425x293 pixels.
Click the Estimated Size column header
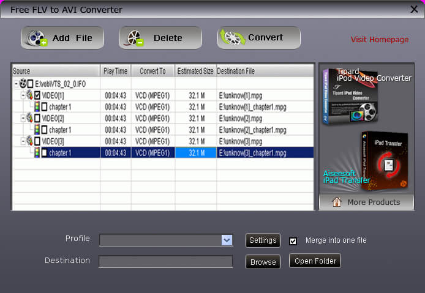(x=195, y=71)
